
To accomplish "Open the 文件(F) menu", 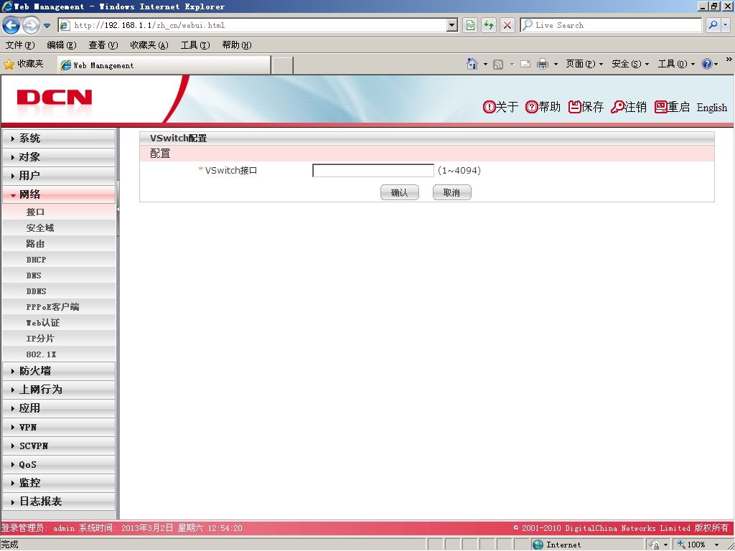I will pos(19,45).
